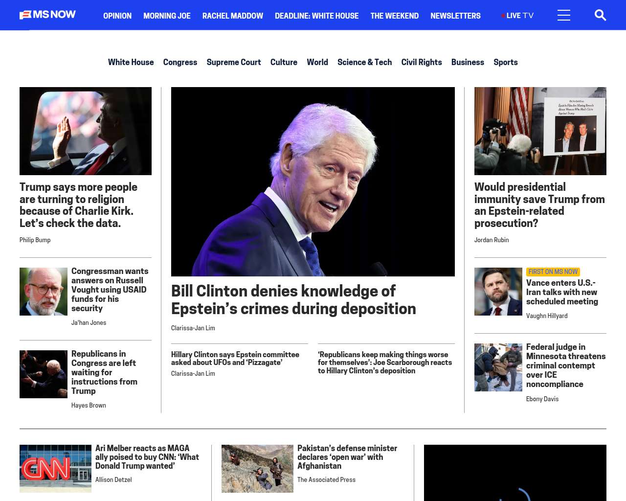
Task: Open Vance U.S.-Iran talks article
Action: [x=562, y=292]
